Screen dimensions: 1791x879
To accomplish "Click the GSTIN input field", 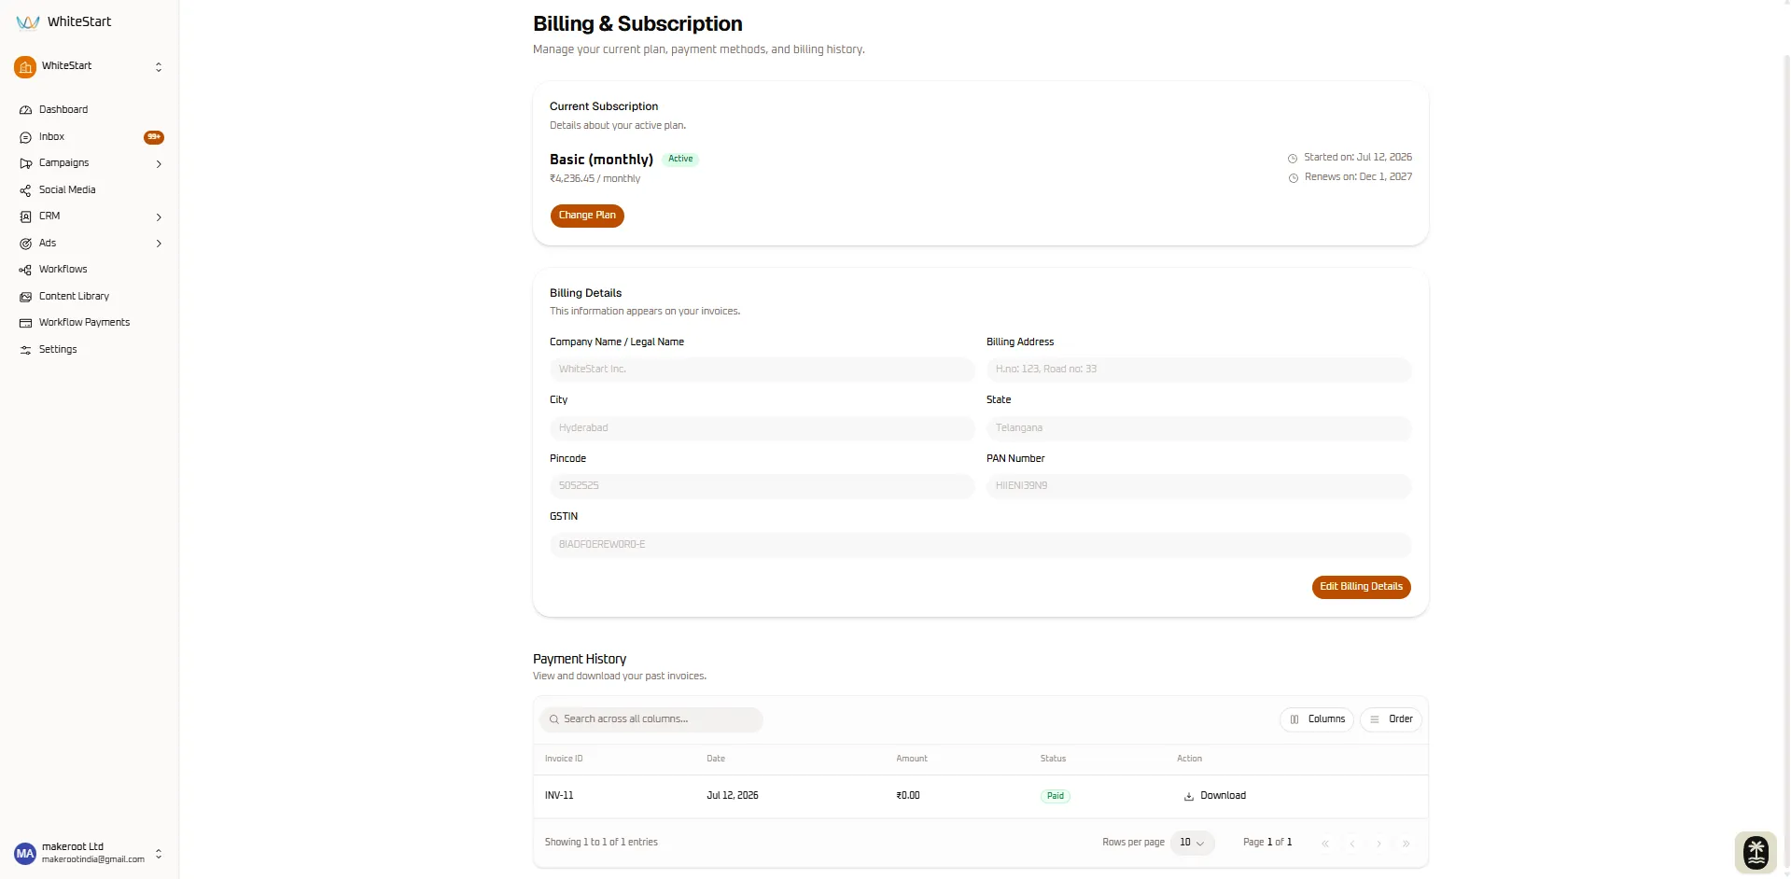I will [x=981, y=545].
